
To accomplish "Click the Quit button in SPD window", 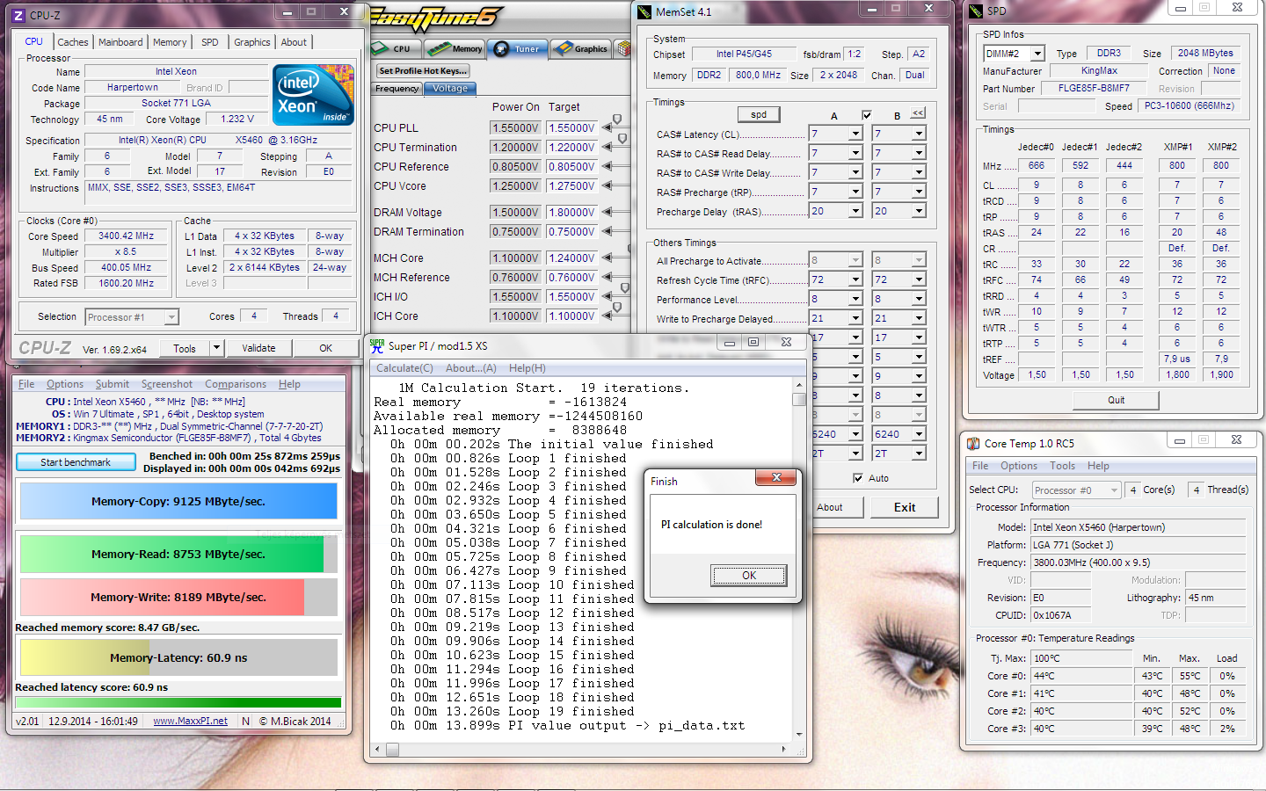I will pyautogui.click(x=1116, y=400).
